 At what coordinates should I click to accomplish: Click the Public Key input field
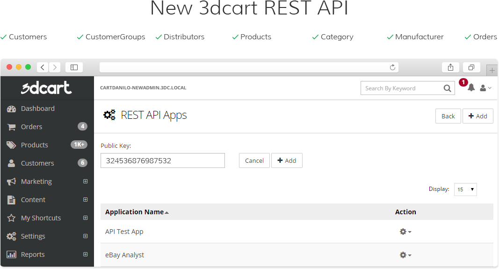click(x=163, y=160)
